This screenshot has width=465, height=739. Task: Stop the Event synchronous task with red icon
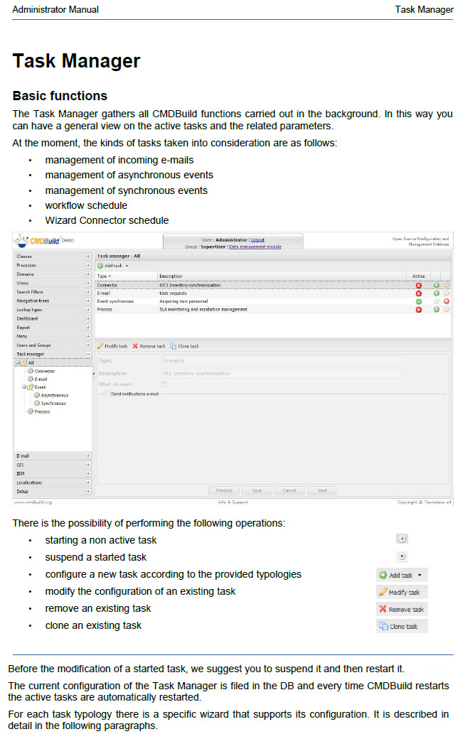(x=447, y=301)
